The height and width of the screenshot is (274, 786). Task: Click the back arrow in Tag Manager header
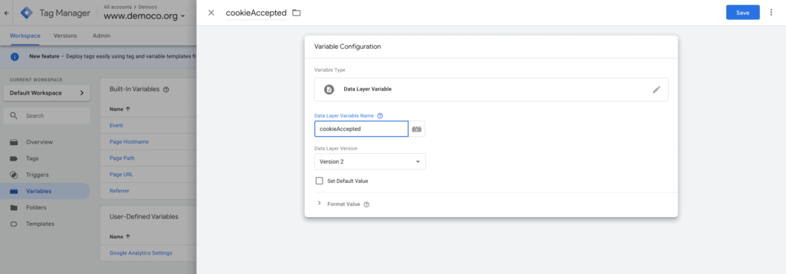point(6,13)
